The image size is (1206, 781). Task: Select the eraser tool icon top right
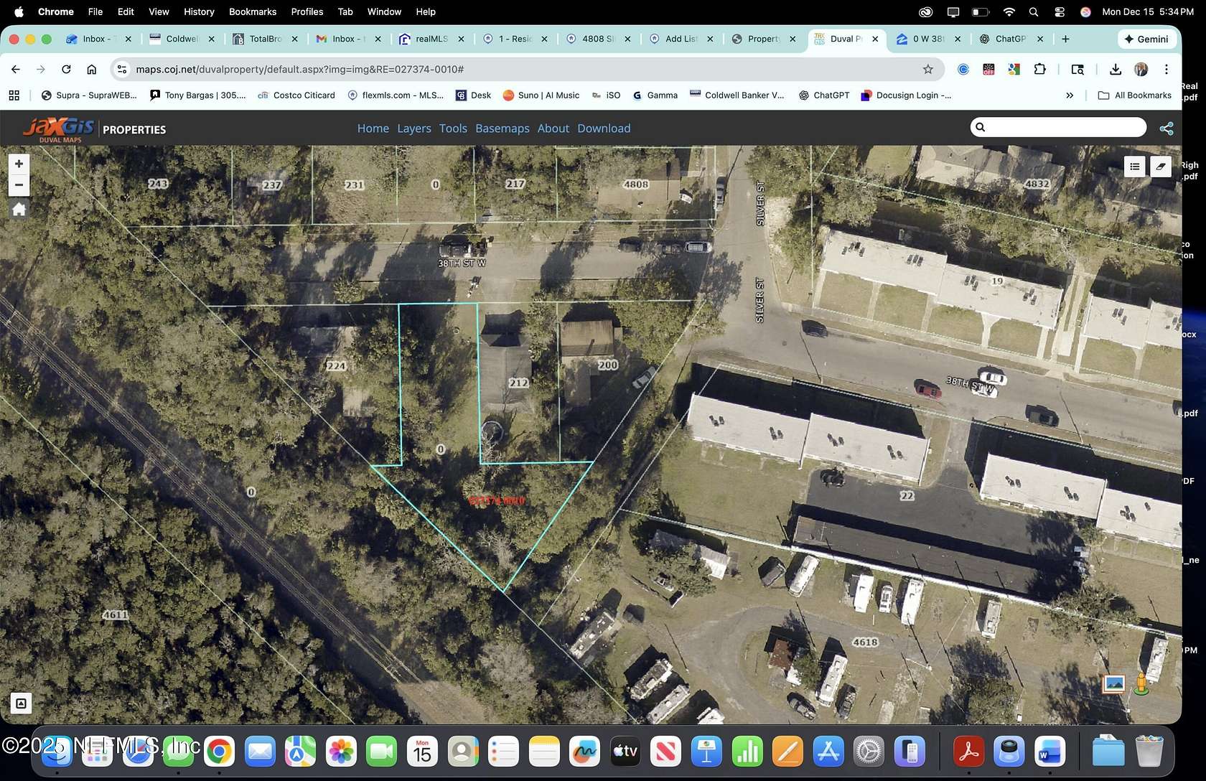point(1161,167)
